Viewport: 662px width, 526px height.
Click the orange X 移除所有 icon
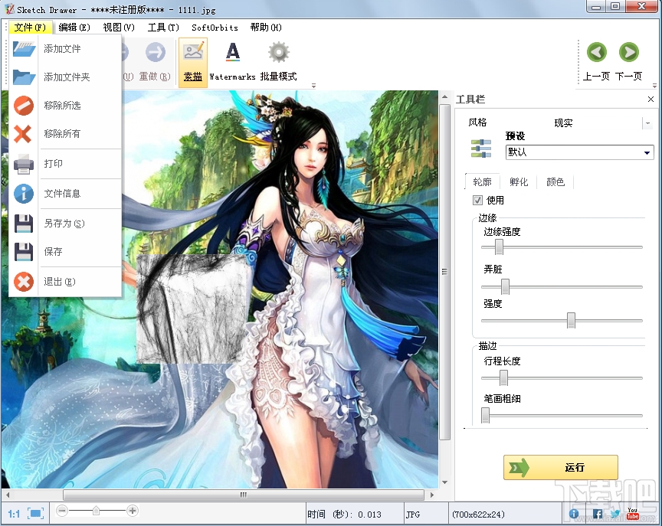click(23, 134)
